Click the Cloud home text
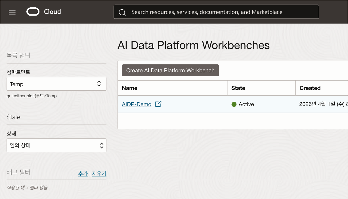Viewport: 348px width, 199px height. (x=53, y=12)
